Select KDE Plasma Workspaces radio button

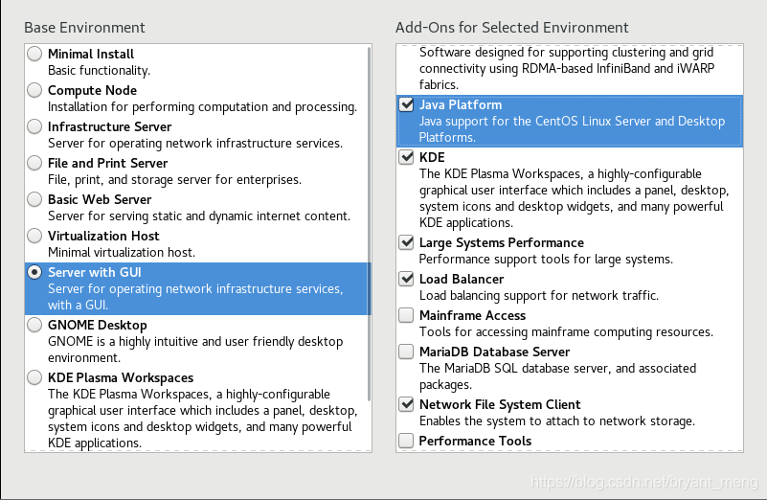[34, 377]
